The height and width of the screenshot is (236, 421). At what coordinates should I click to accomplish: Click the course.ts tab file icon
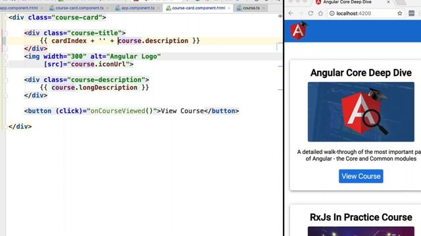tap(239, 8)
